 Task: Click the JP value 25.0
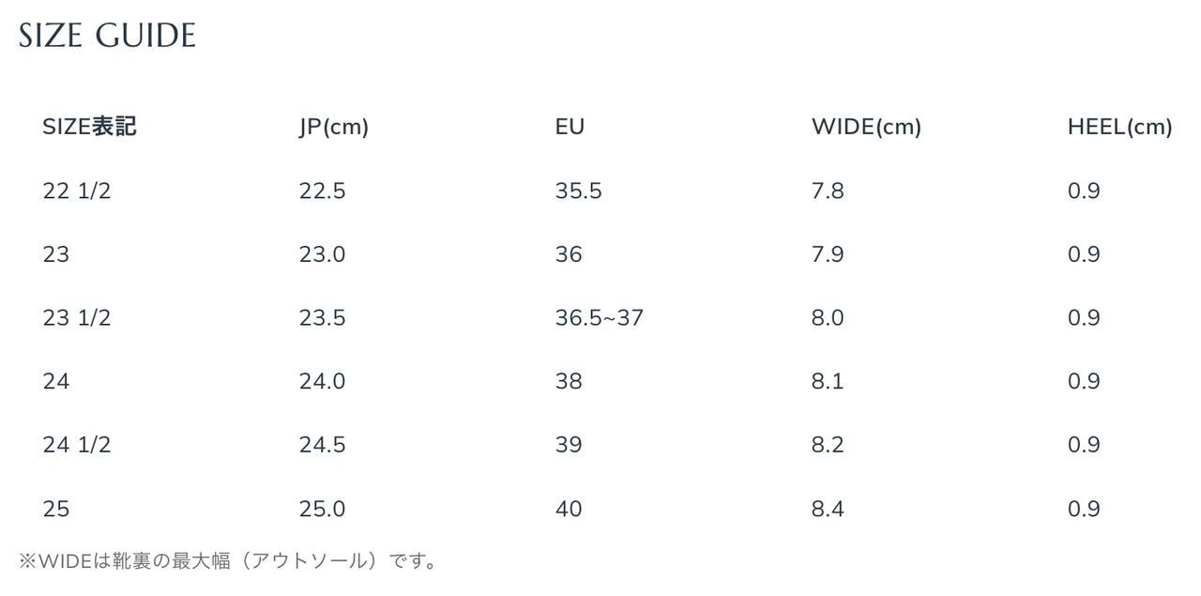(x=322, y=509)
